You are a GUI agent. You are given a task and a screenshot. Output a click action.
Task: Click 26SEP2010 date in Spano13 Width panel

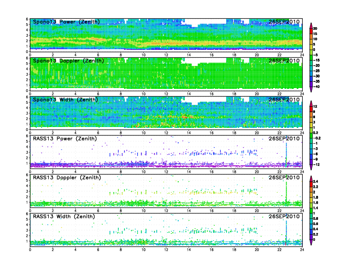(284, 100)
